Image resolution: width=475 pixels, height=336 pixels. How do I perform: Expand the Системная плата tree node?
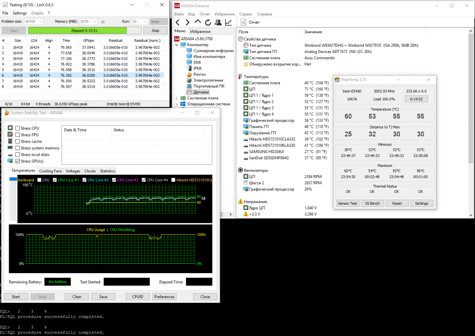177,98
